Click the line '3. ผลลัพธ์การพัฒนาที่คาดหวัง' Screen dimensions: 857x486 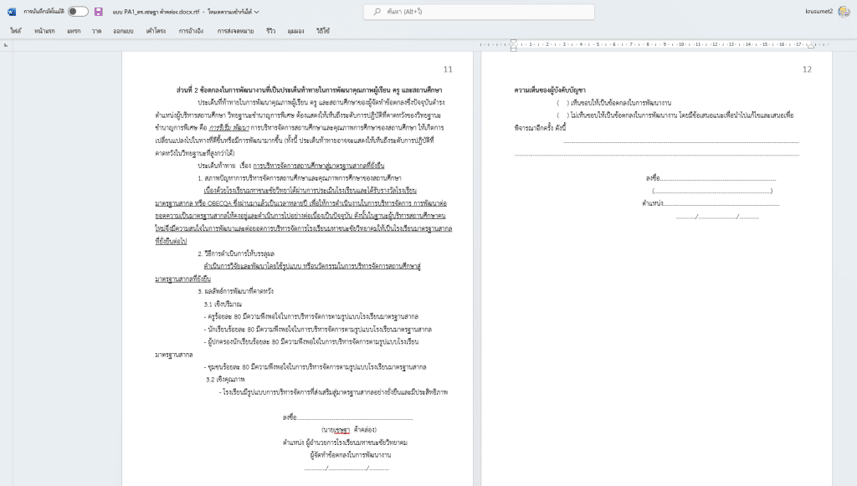(235, 291)
